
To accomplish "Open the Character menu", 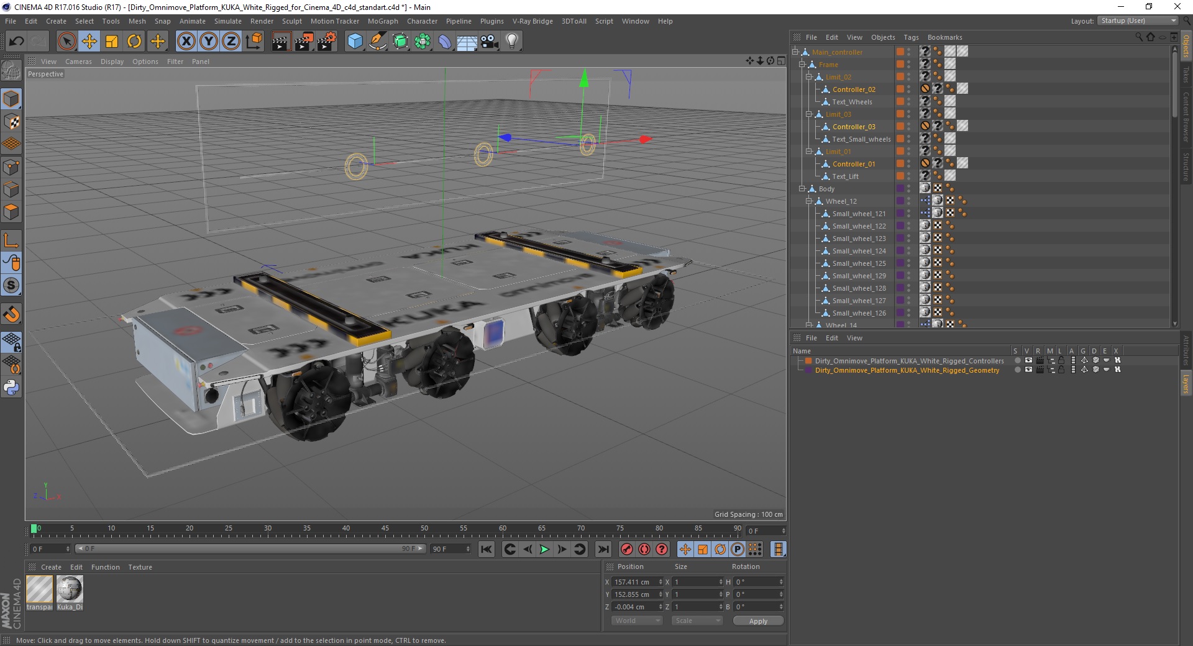I will [x=422, y=21].
